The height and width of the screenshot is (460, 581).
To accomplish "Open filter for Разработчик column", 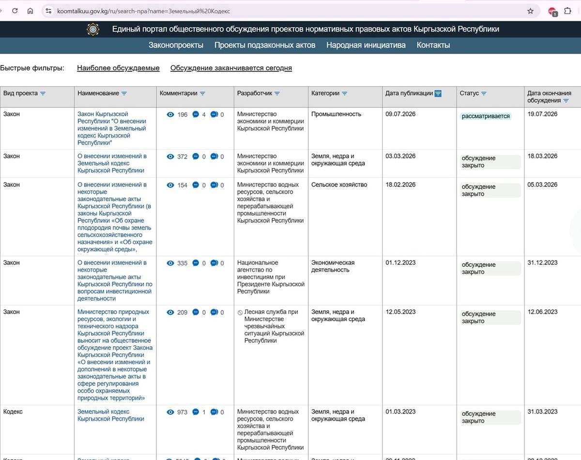I will 277,93.
